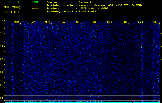The height and width of the screenshot is (103, 162).
Task: Click the 1.0 kHz frequency label
Action: tap(2, 46)
